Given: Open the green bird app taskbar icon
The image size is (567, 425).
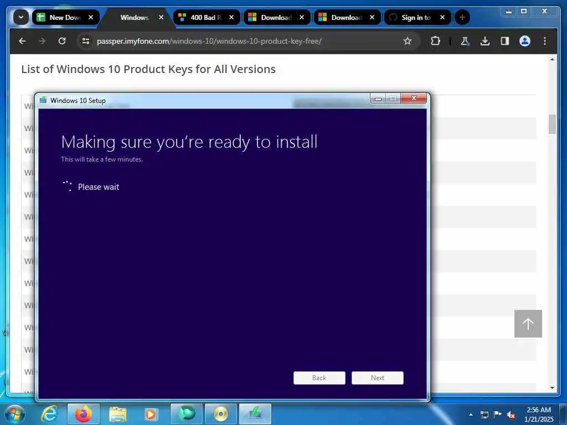Looking at the screenshot, I should 187,414.
